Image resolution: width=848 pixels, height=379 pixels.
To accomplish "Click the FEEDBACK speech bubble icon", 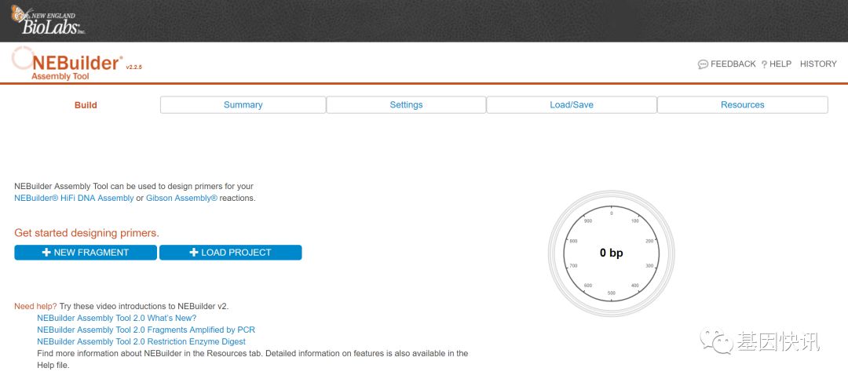I will pyautogui.click(x=703, y=64).
